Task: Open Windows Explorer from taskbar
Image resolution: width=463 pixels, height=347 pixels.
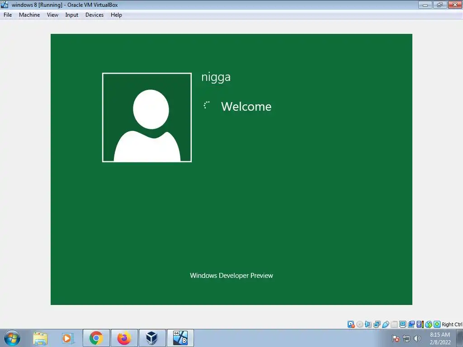Action: pyautogui.click(x=40, y=338)
